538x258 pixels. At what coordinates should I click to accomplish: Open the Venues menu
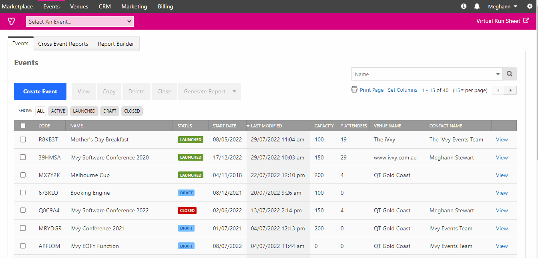pos(79,6)
